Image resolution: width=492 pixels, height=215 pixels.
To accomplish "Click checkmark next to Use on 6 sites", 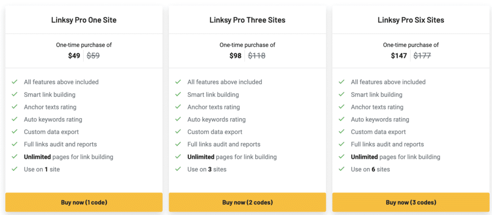I will pos(342,169).
